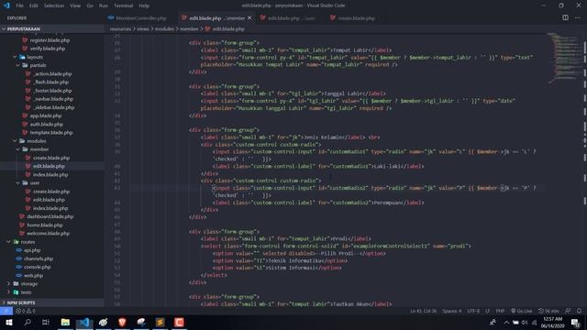Change the PHP language mode

click(x=500, y=311)
